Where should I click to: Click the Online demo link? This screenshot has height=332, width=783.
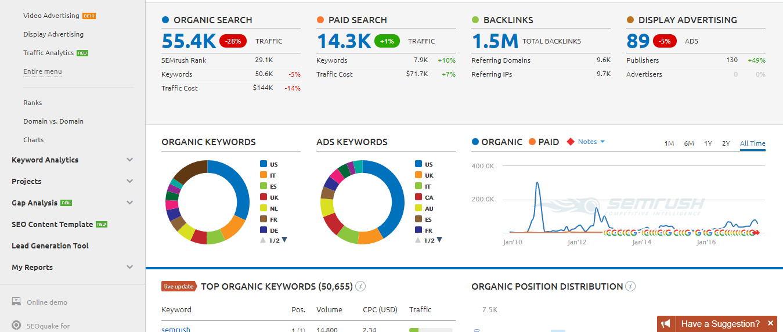tap(47, 302)
